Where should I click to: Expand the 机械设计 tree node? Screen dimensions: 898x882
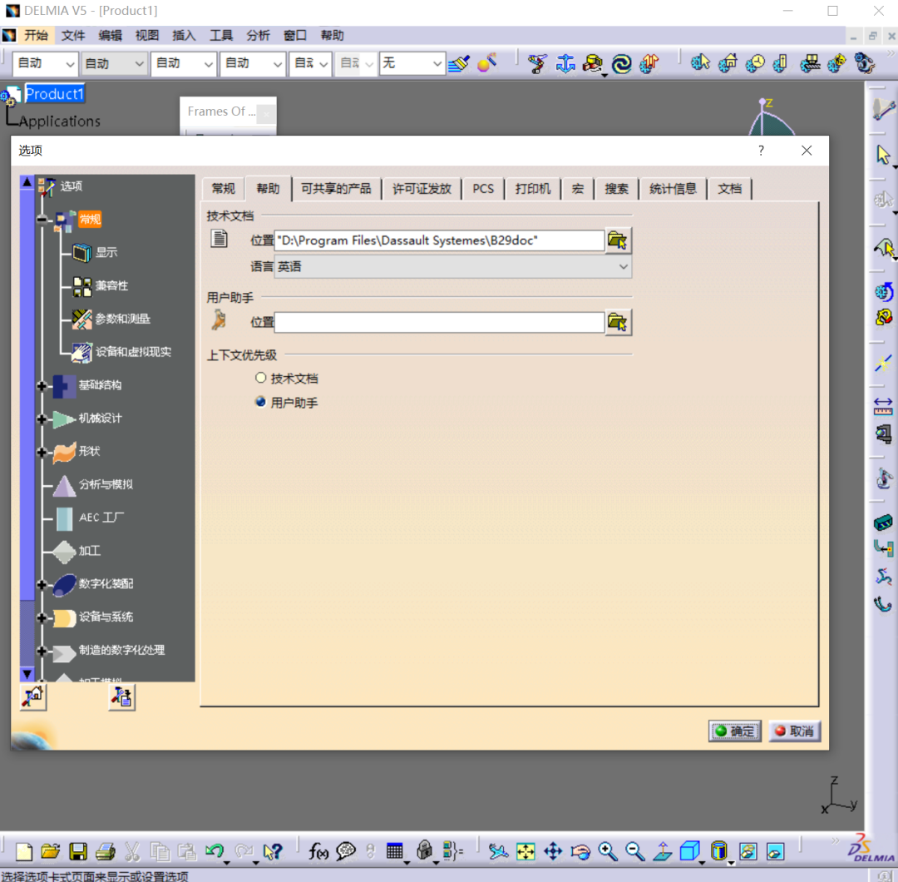[42, 419]
